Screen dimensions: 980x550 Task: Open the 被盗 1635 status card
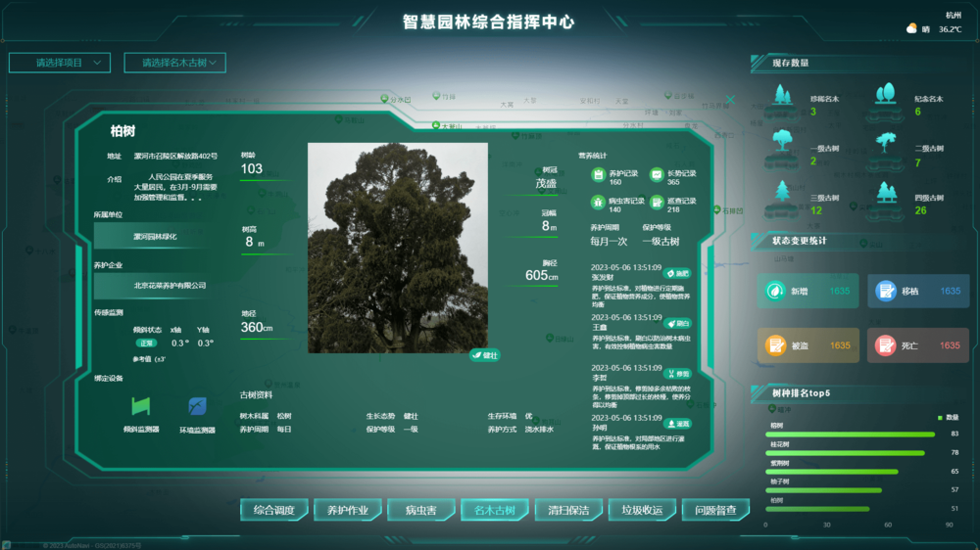[808, 345]
